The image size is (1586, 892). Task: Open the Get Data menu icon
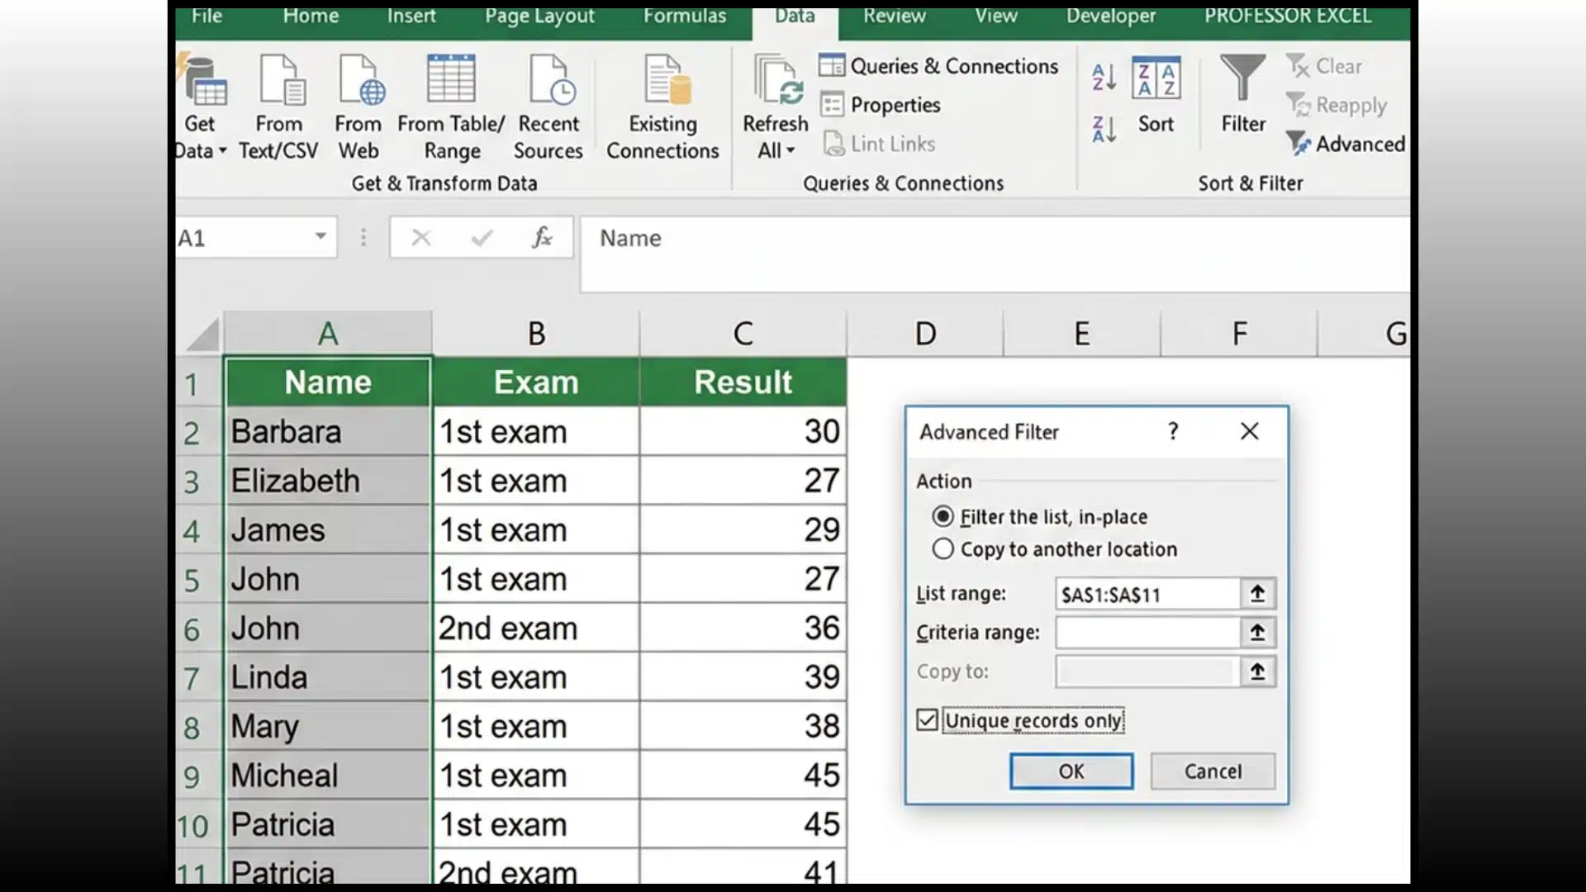tap(203, 80)
